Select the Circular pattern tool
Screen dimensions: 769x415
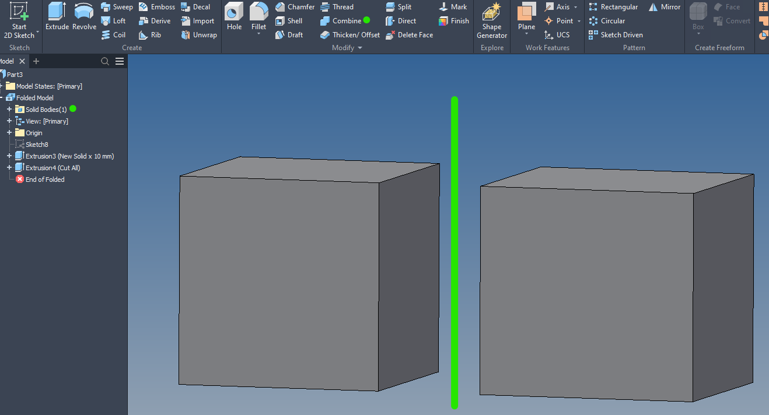pos(607,21)
